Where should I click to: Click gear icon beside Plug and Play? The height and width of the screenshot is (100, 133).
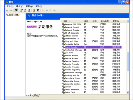63,41
